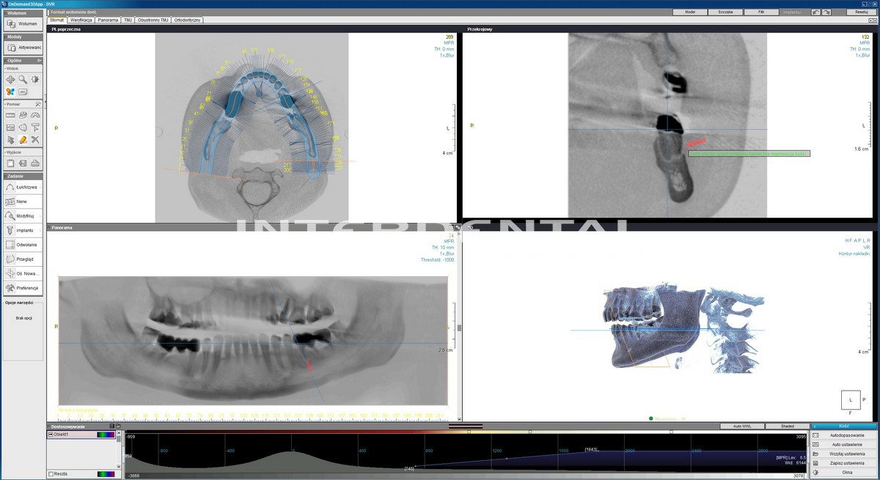The image size is (880, 480).
Task: Activate the zoom magnifier tool
Action: tap(23, 79)
